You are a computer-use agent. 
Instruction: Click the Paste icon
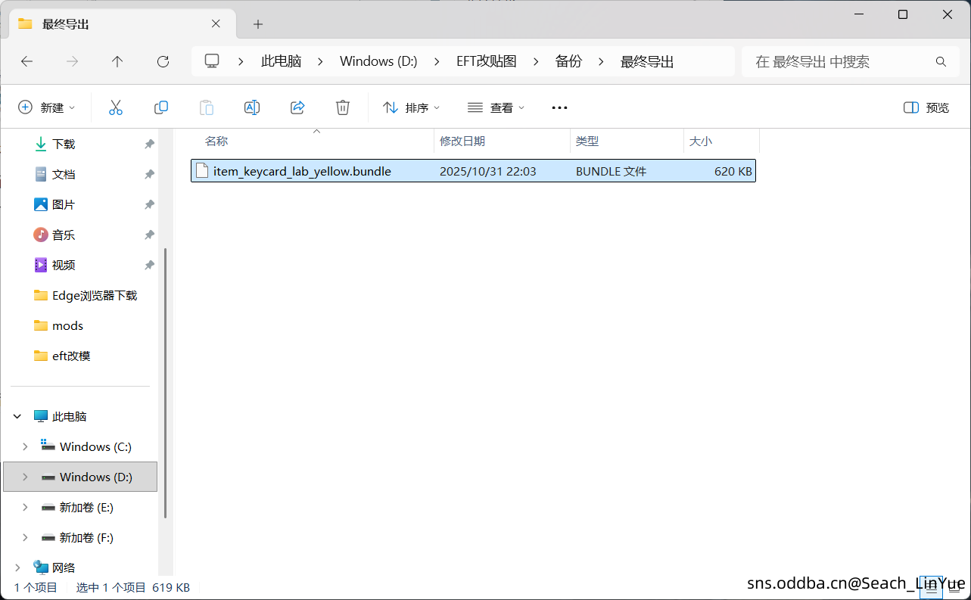pyautogui.click(x=206, y=107)
